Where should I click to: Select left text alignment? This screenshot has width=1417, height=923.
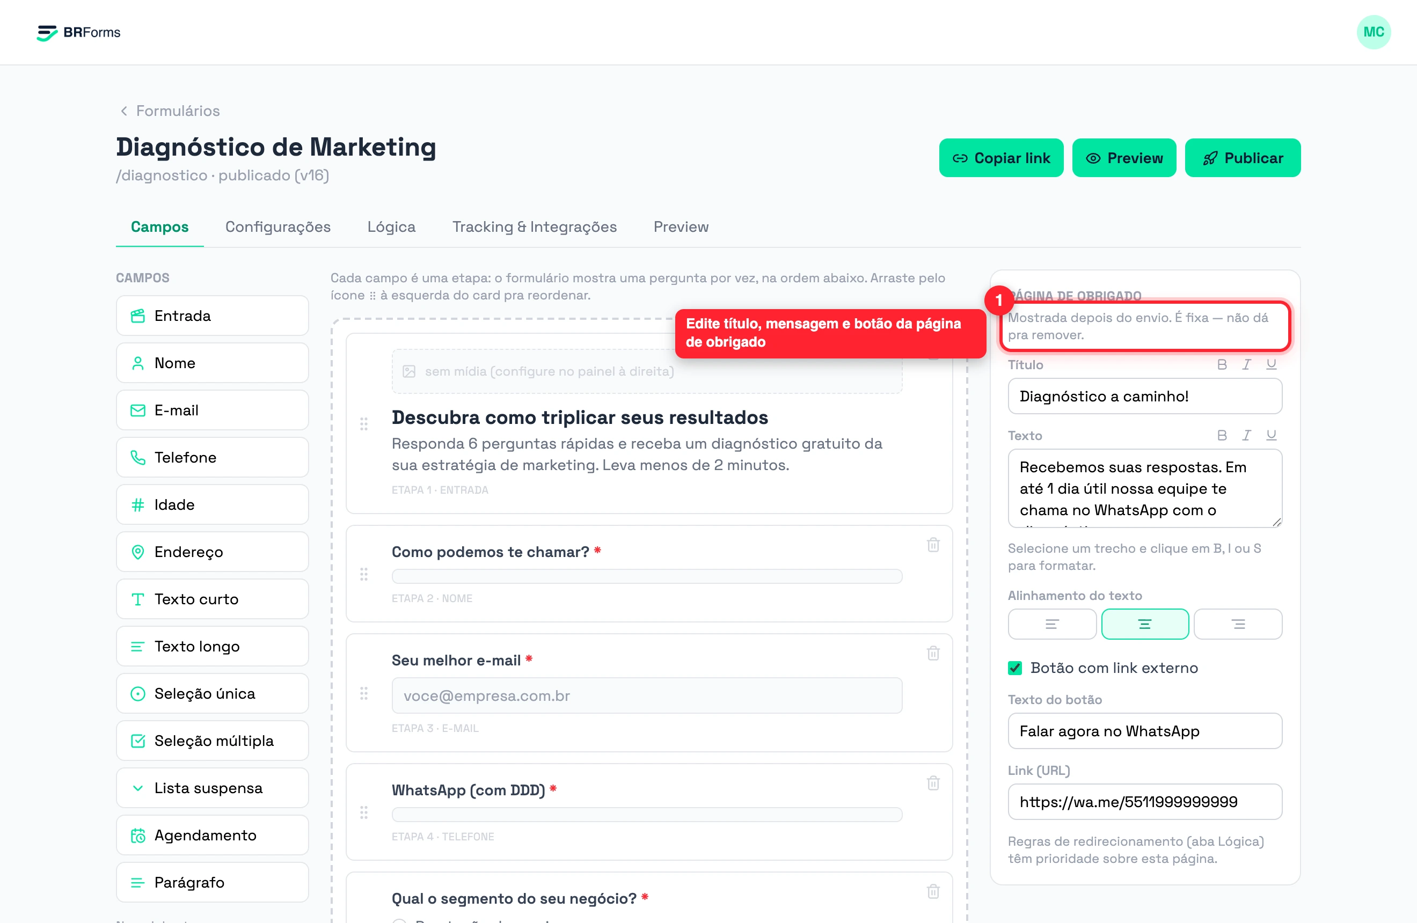1052,624
